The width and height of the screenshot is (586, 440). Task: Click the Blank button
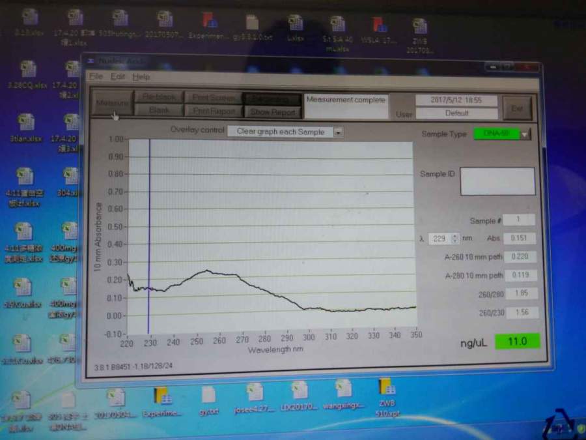(160, 110)
